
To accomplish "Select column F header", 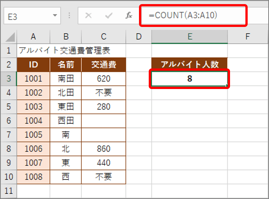I will pos(248,37).
